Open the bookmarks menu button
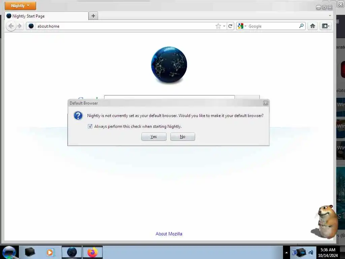 tap(326, 26)
